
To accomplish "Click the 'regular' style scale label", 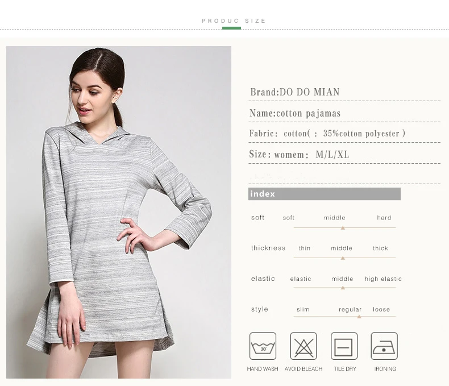I will tap(350, 310).
